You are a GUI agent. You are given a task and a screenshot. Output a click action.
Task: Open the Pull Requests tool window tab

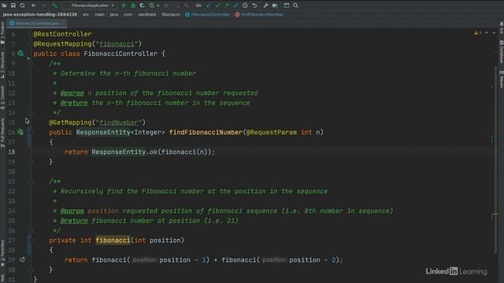2,133
